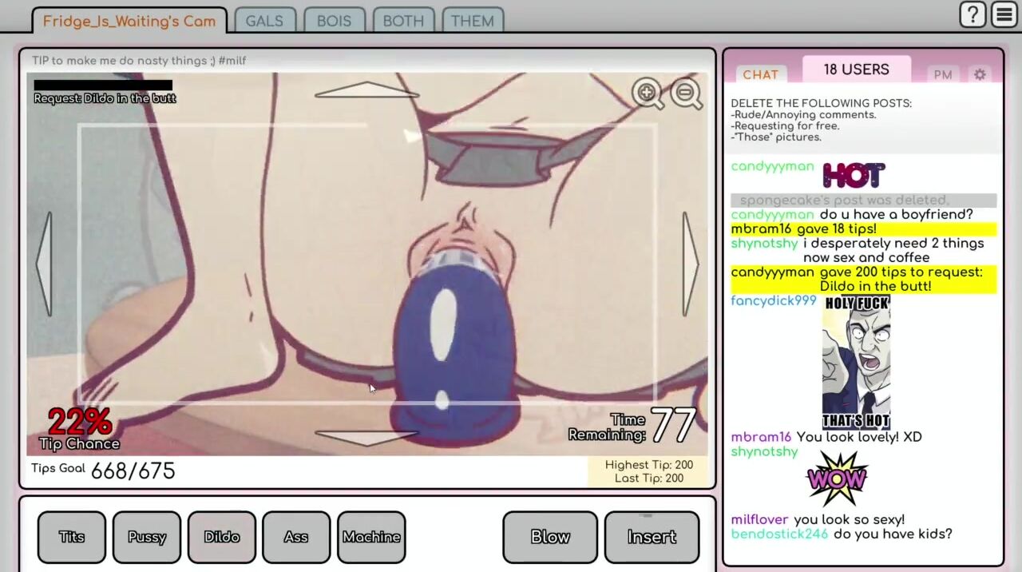Pan camera down with the bottom arrow
The width and height of the screenshot is (1022, 572).
click(366, 438)
